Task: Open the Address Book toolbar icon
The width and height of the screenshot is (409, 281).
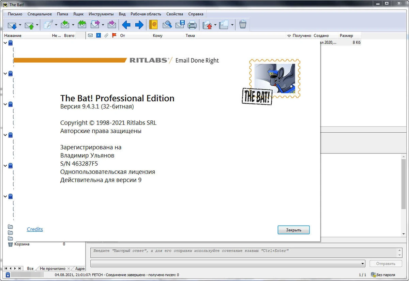Action: (x=154, y=25)
